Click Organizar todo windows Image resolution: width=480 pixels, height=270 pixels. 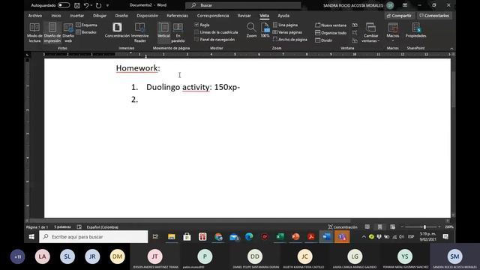(x=331, y=33)
